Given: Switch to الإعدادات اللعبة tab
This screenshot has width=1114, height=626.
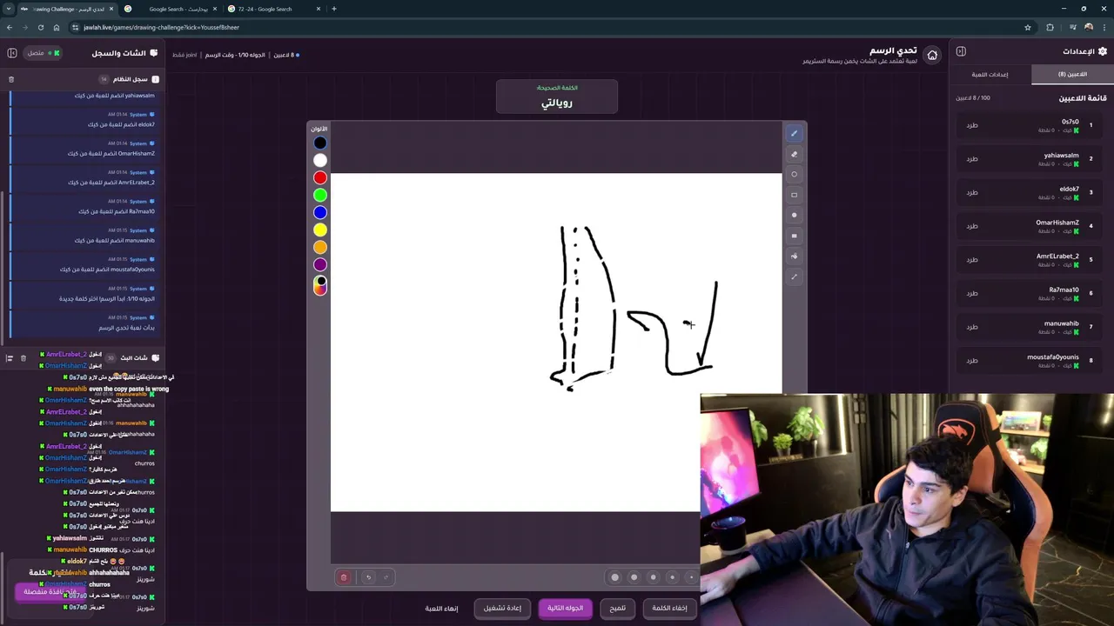Looking at the screenshot, I should (990, 74).
